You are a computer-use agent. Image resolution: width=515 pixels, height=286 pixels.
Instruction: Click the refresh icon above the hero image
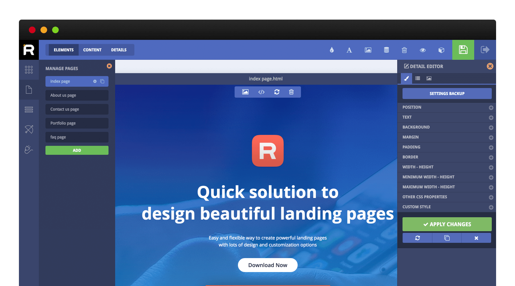[x=277, y=92]
